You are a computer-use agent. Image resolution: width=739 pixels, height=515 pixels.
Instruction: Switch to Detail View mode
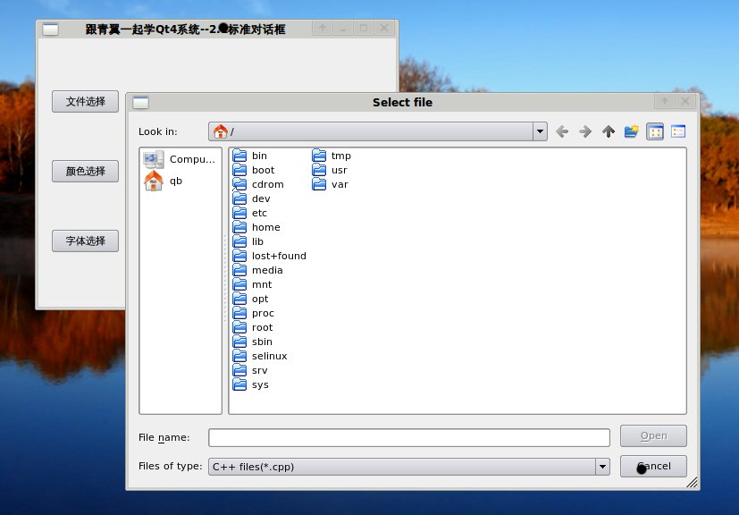pos(678,131)
